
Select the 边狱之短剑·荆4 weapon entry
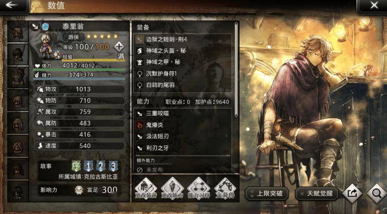pyautogui.click(x=183, y=39)
